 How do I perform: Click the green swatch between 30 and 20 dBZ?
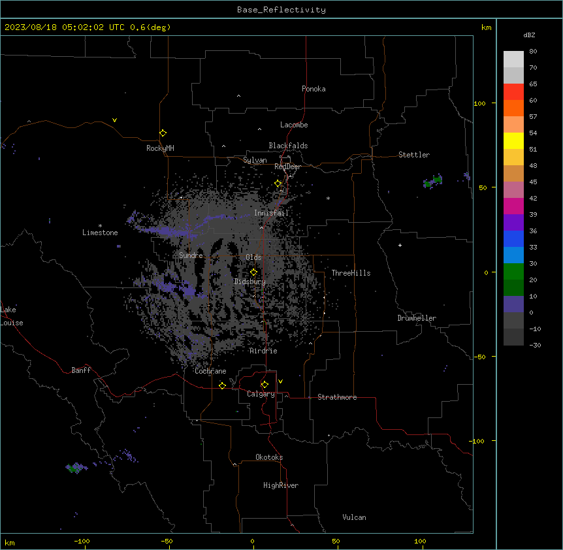513,272
